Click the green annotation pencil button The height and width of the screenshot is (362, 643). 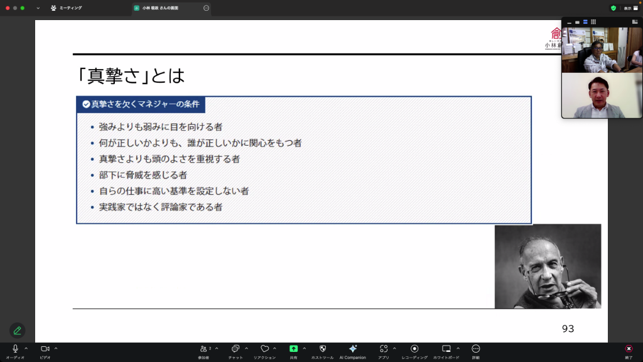(18, 331)
